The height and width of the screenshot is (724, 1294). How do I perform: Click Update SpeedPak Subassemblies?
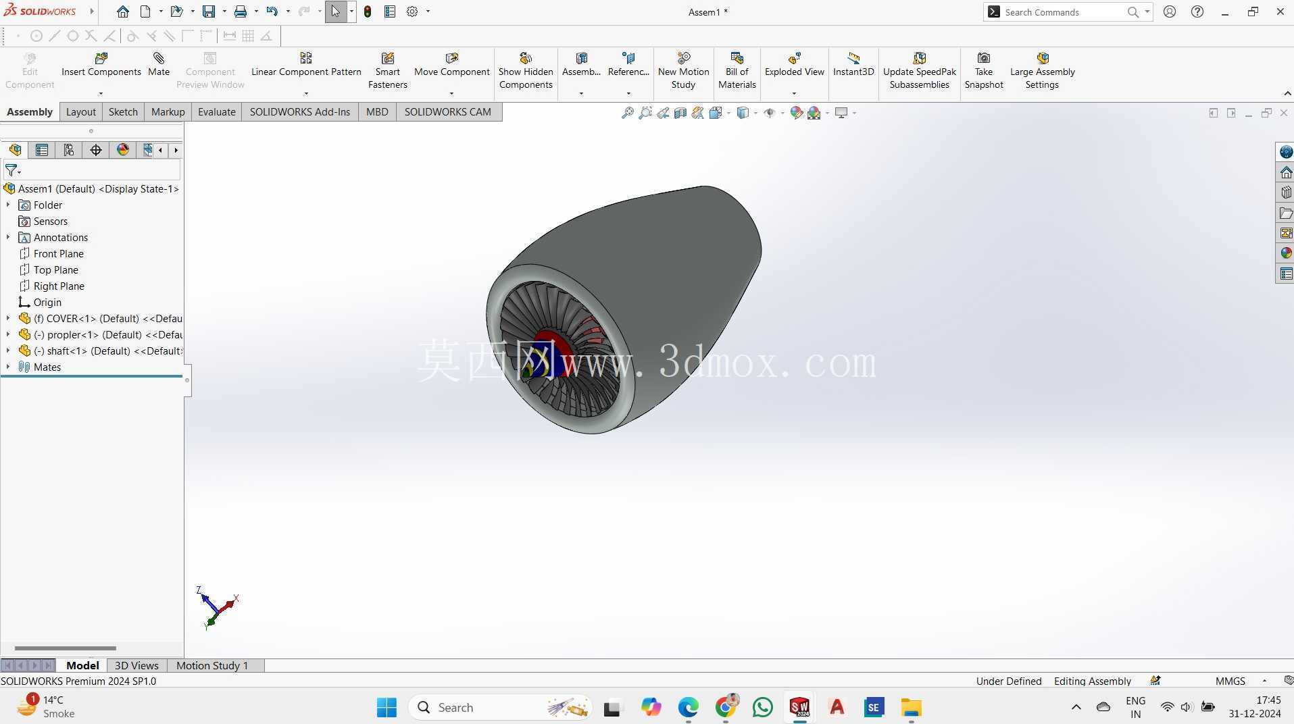coord(920,71)
